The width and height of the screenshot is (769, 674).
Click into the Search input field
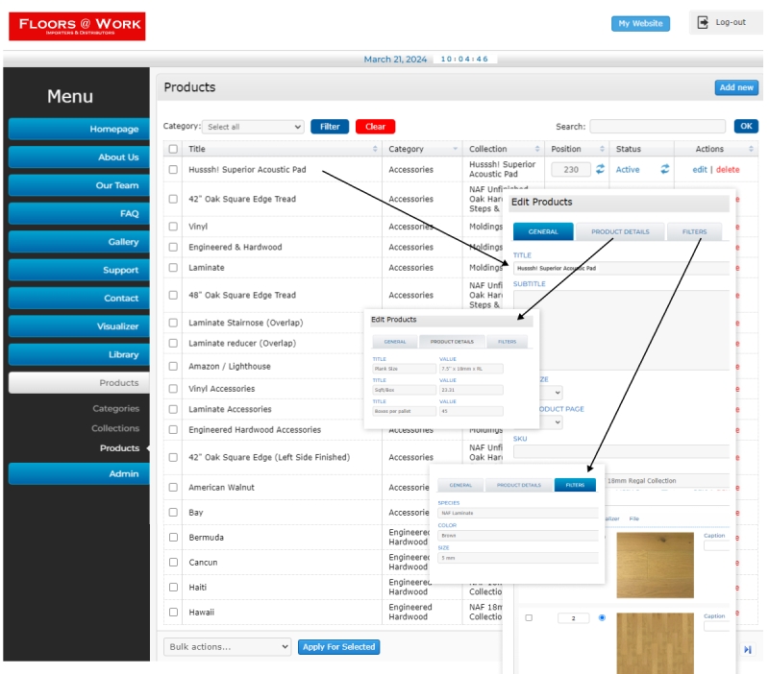pyautogui.click(x=657, y=127)
